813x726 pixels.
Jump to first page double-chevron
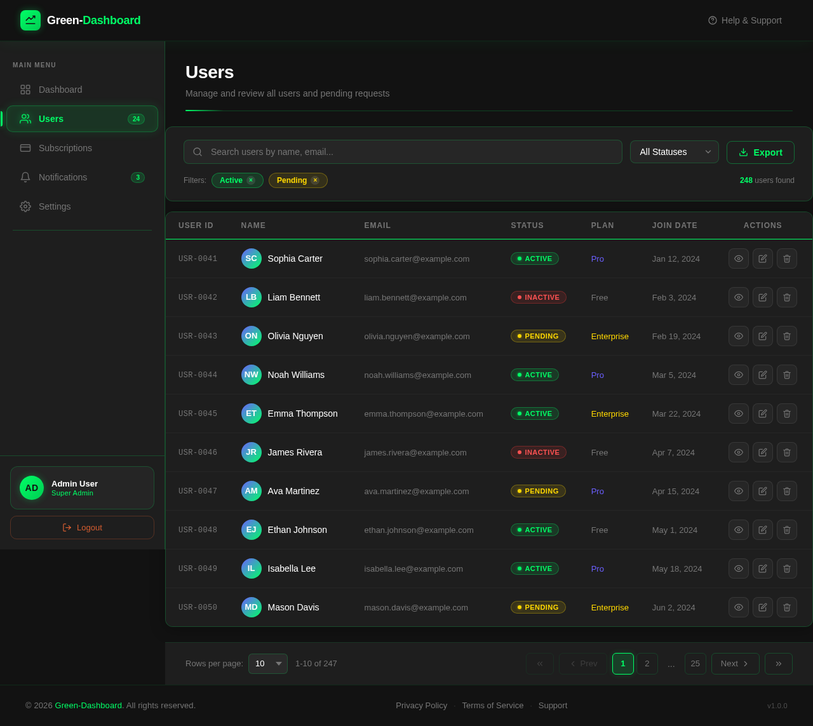pyautogui.click(x=540, y=664)
